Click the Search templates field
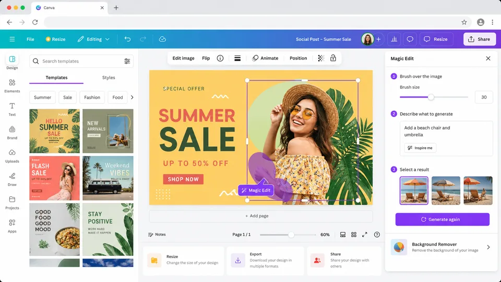Viewport: 501px width, 282px height. (x=81, y=61)
